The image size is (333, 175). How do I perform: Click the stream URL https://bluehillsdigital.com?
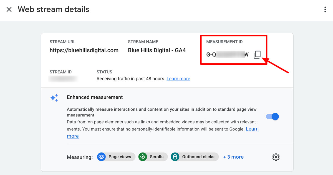[x=84, y=50]
